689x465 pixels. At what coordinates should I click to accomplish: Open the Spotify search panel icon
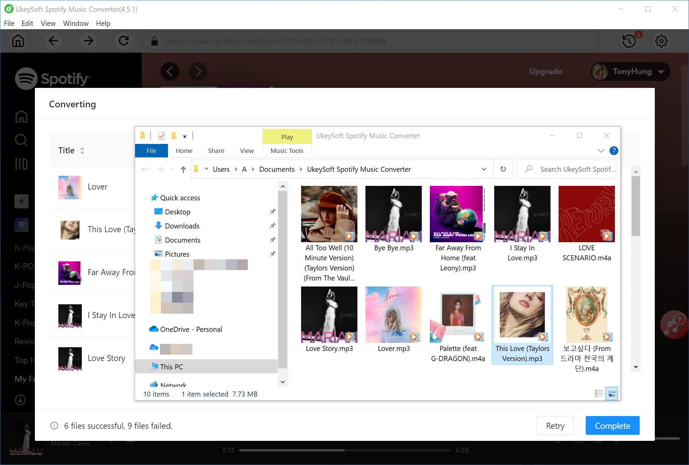[21, 141]
